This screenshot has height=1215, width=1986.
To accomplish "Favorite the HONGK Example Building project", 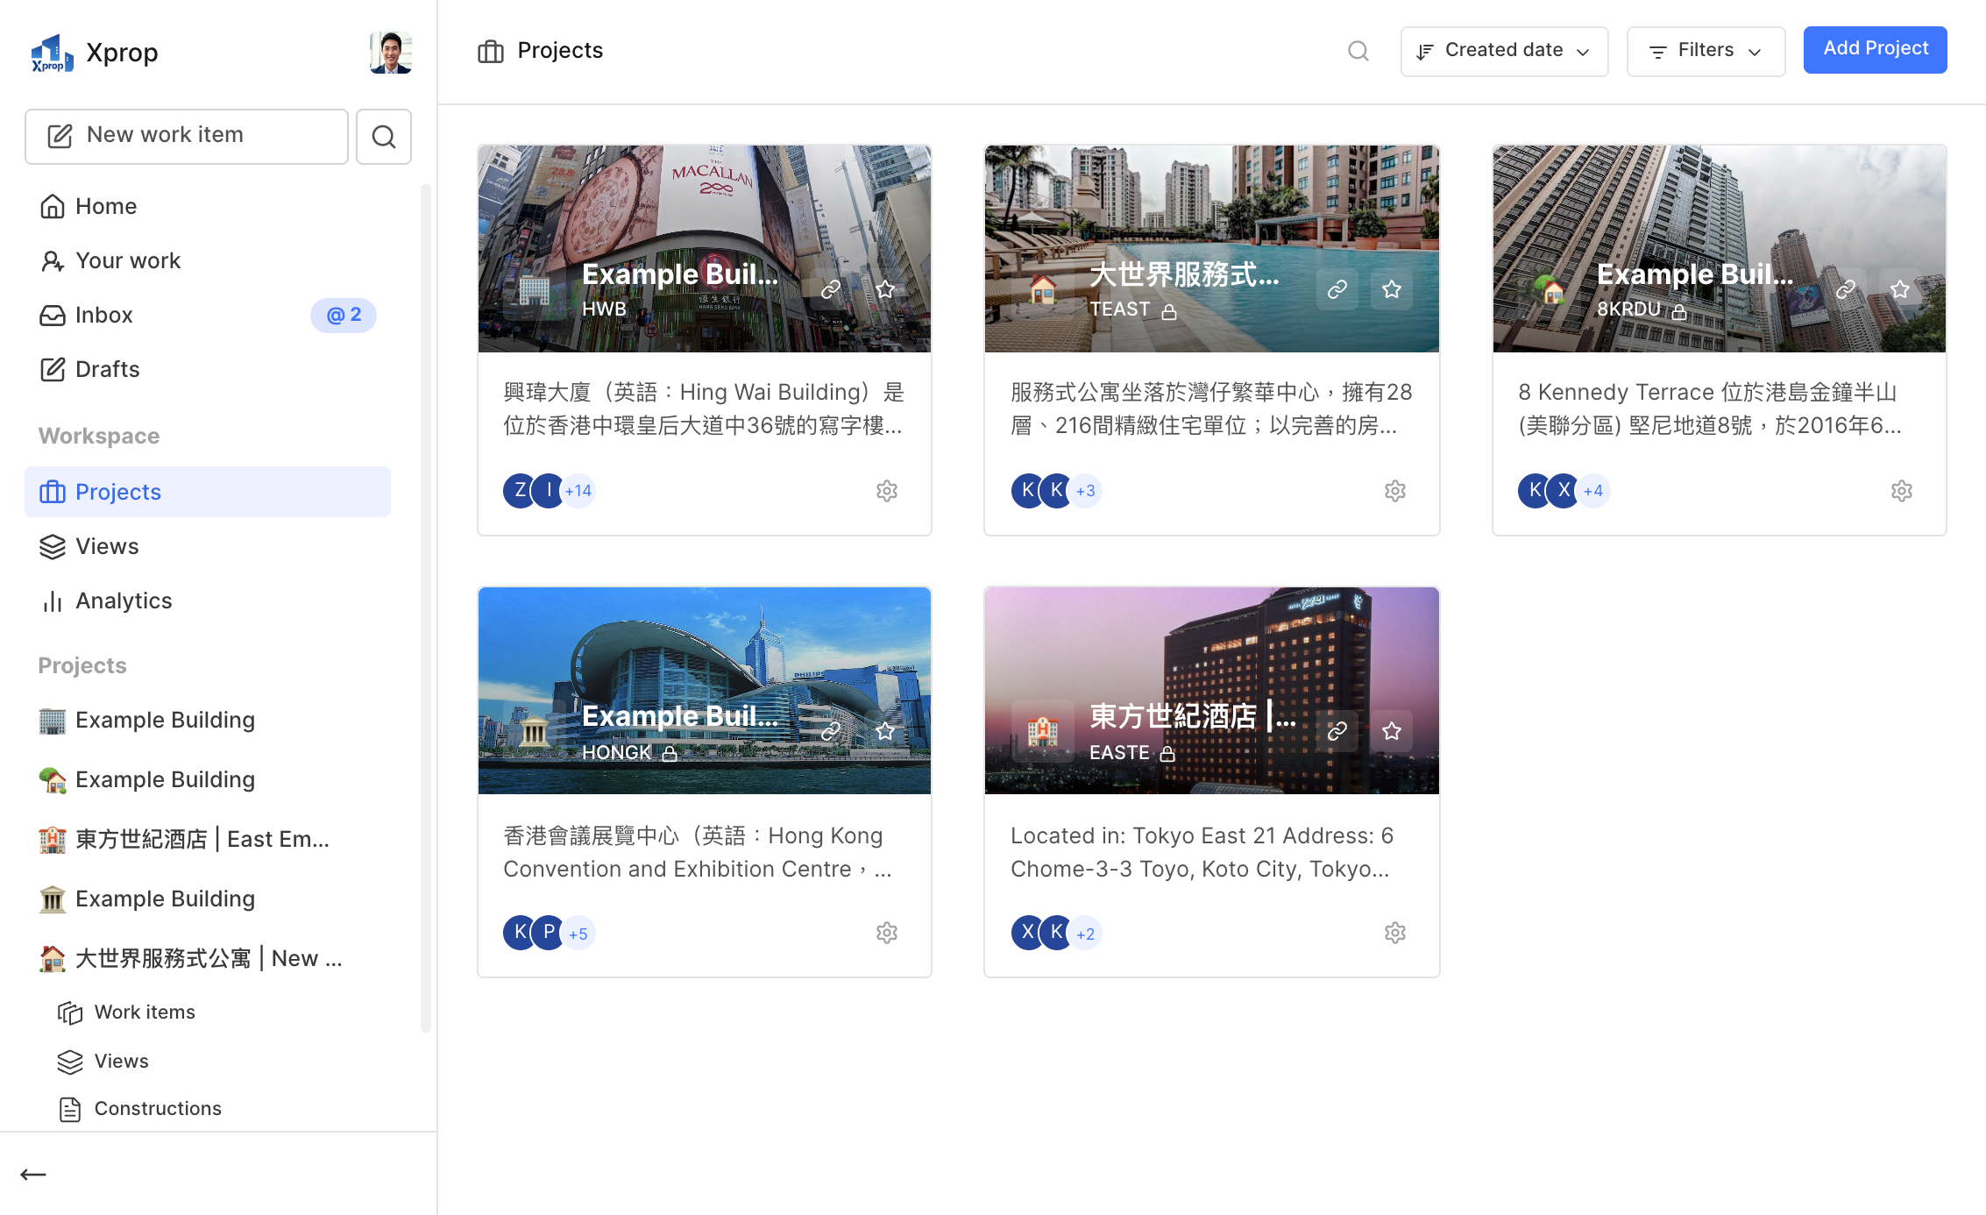I will [x=885, y=731].
